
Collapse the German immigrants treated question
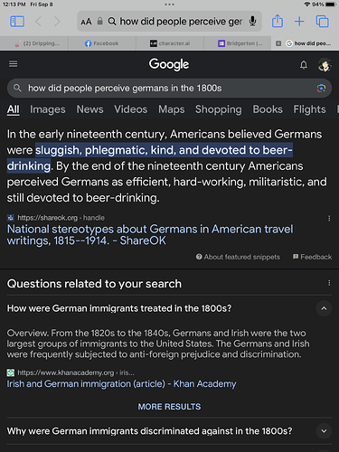coord(324,308)
